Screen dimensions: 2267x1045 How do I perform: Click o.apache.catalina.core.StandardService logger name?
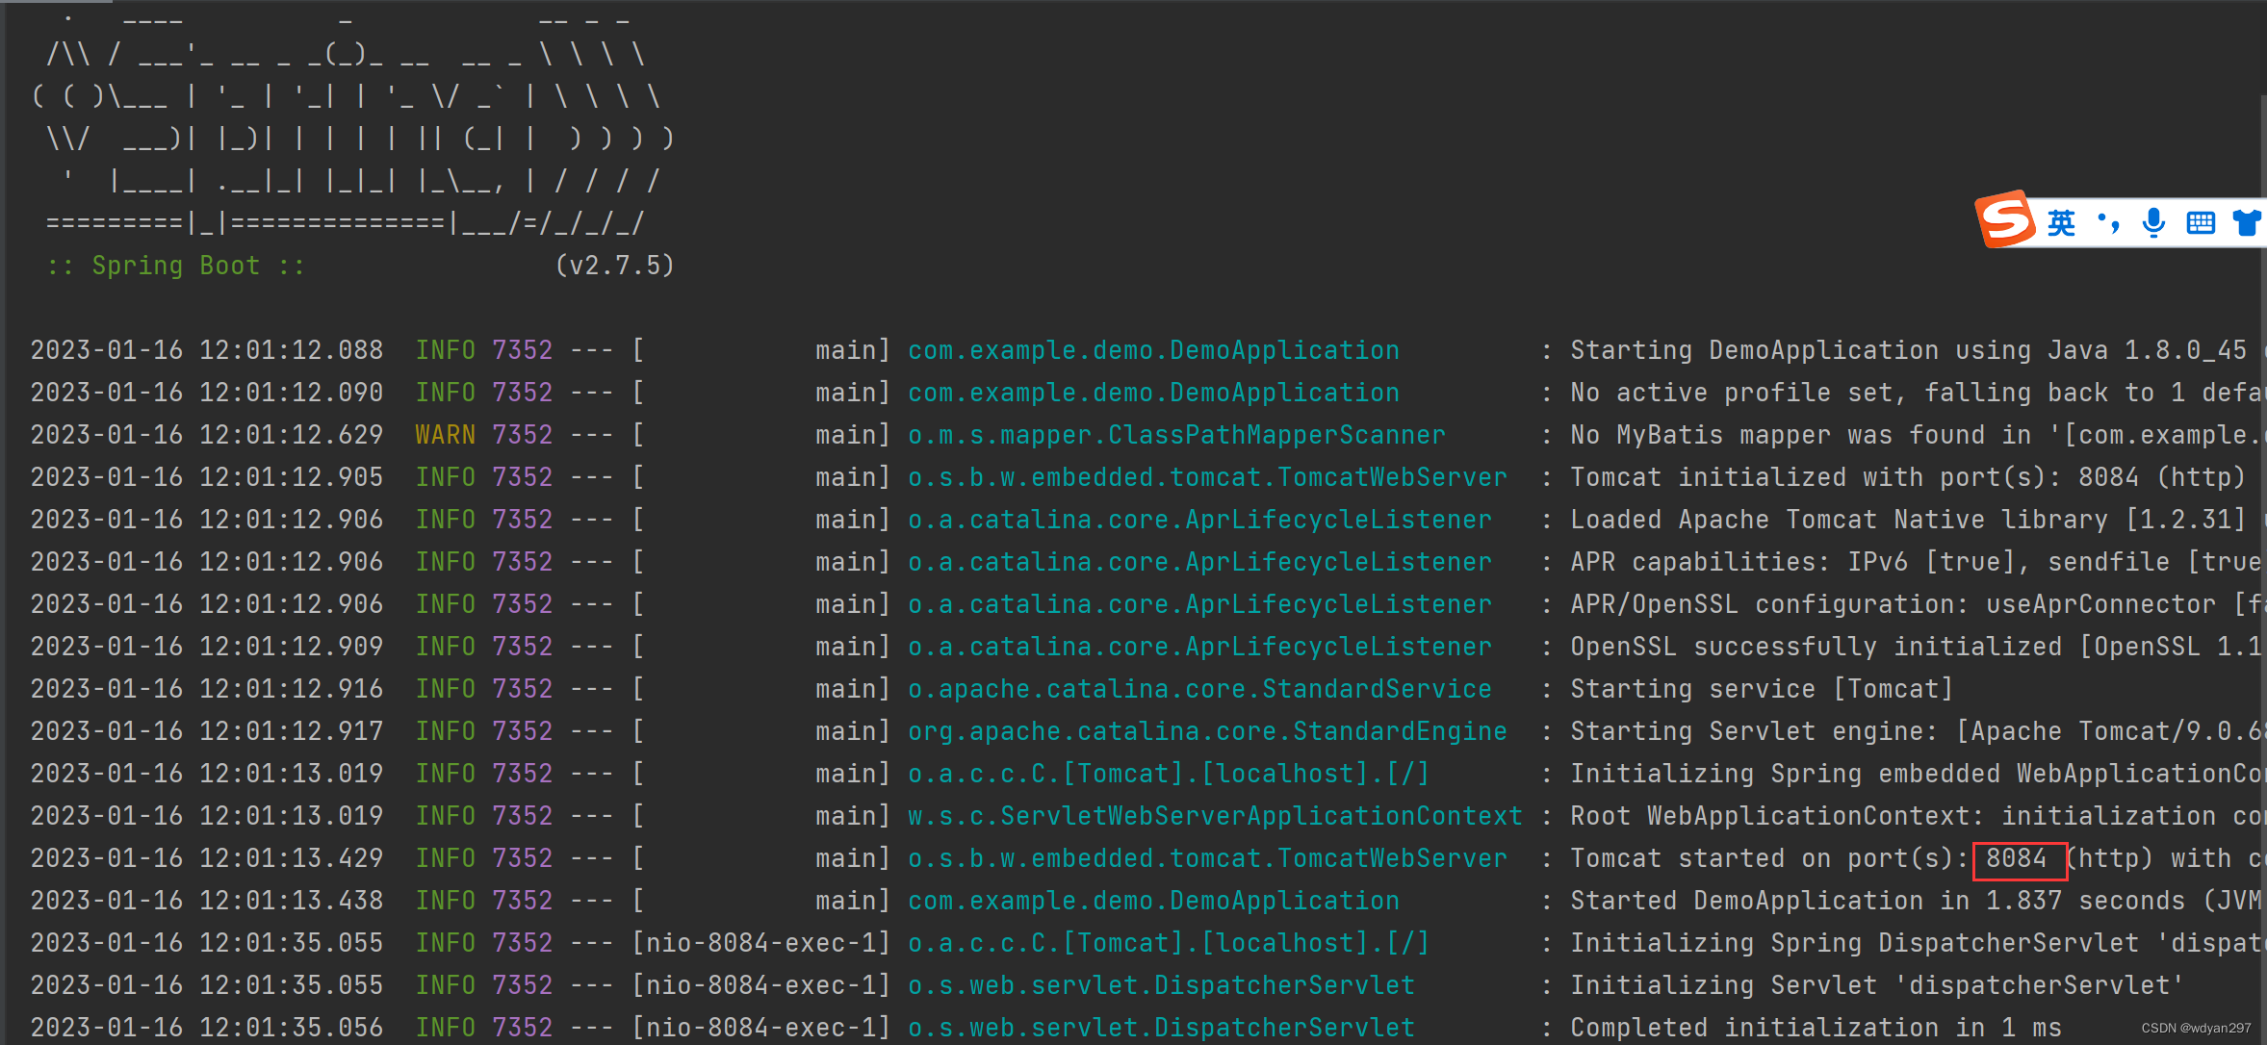(1199, 689)
